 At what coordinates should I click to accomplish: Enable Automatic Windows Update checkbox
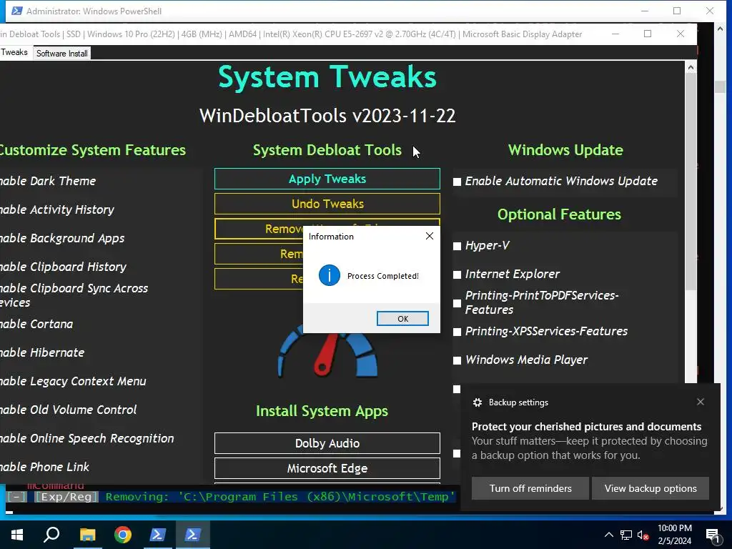click(x=457, y=182)
